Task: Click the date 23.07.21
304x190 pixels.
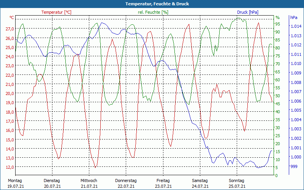Action: pyautogui.click(x=163, y=186)
